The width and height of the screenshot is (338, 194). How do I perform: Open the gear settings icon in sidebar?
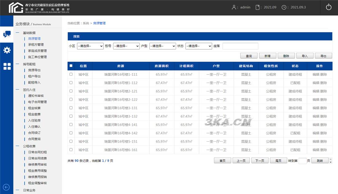(6, 50)
